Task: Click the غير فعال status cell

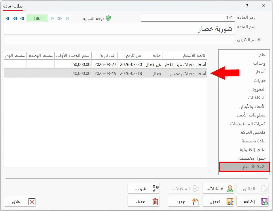Action: [153, 65]
